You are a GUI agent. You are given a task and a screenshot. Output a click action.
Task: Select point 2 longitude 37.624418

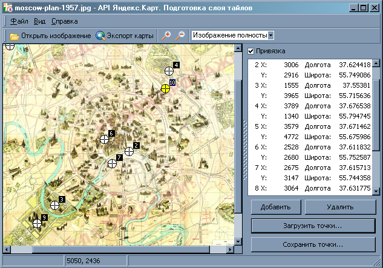pos(355,65)
